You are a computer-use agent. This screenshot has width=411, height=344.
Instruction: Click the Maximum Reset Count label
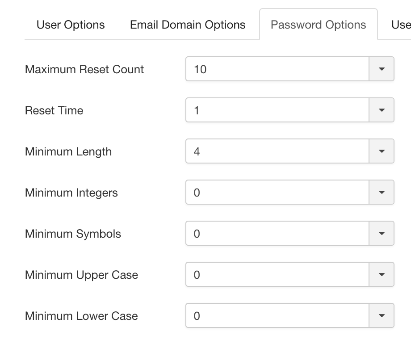[x=84, y=70]
